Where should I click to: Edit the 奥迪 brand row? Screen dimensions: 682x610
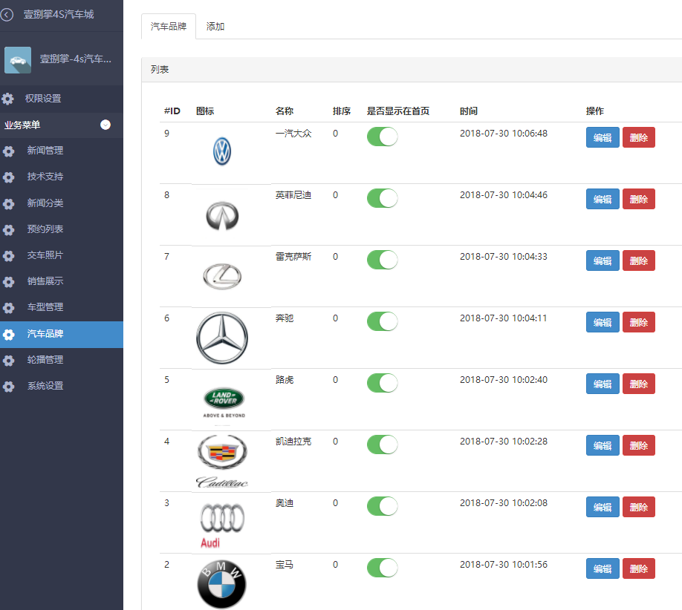pos(603,508)
